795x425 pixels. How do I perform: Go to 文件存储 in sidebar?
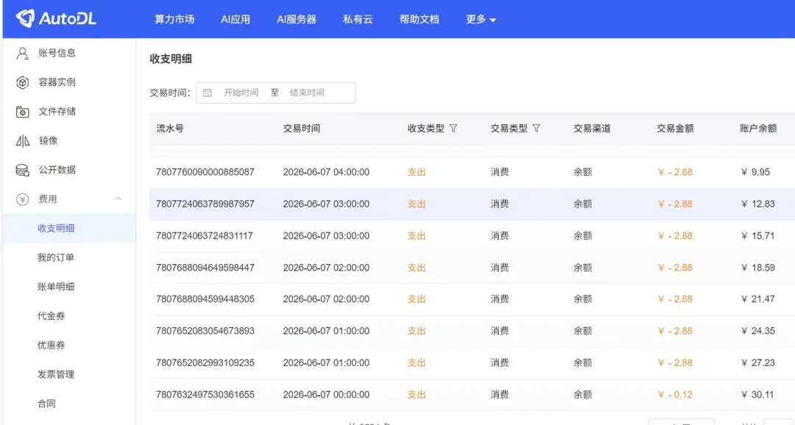point(57,112)
